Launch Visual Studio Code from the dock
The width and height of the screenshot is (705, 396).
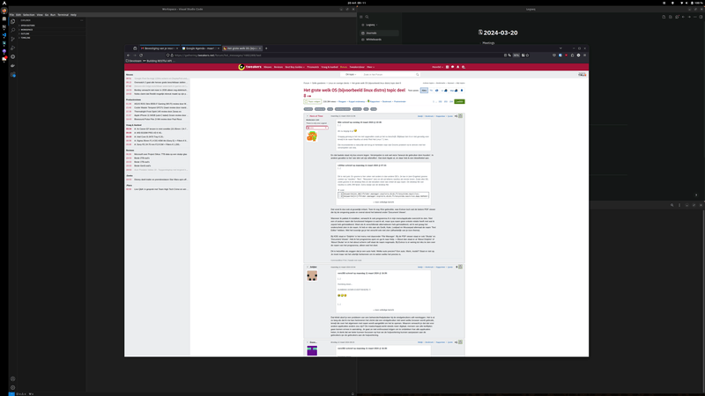tap(4, 35)
